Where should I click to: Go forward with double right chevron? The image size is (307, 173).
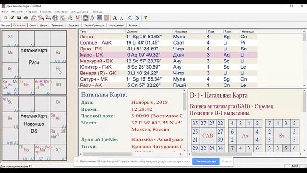click(x=137, y=18)
